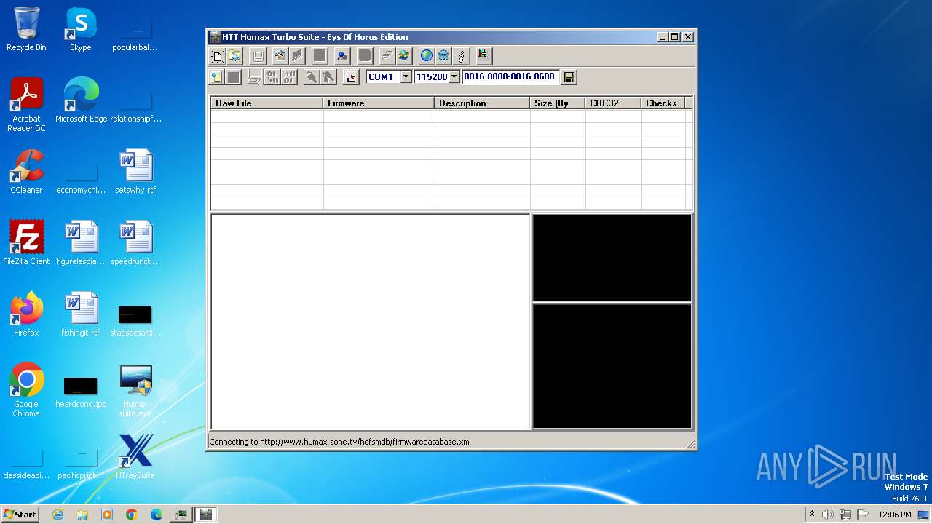Open Acrobat Reader DC shortcut
Image resolution: width=932 pixels, height=524 pixels.
[26, 106]
